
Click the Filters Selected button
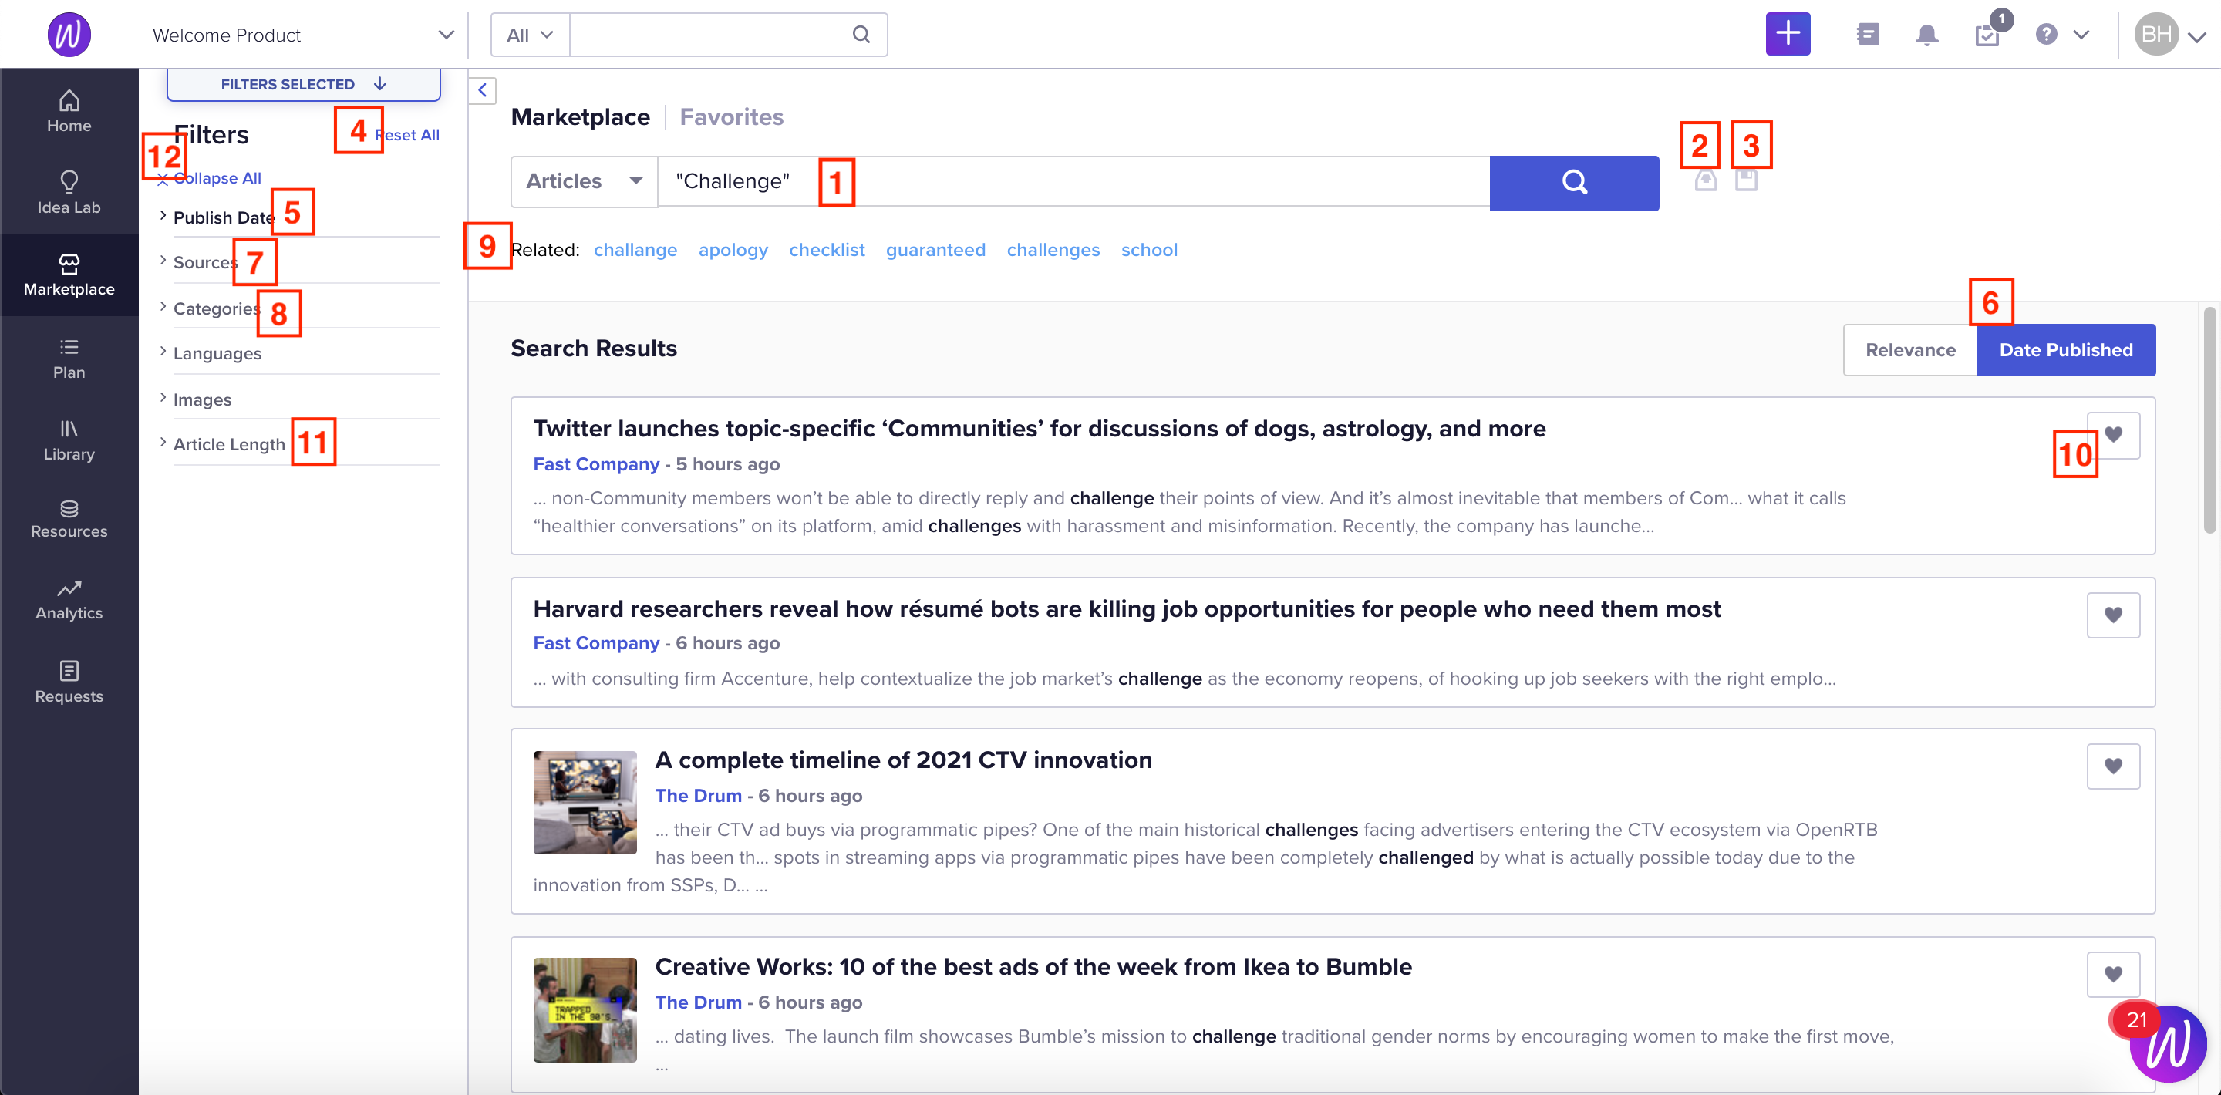coord(304,83)
